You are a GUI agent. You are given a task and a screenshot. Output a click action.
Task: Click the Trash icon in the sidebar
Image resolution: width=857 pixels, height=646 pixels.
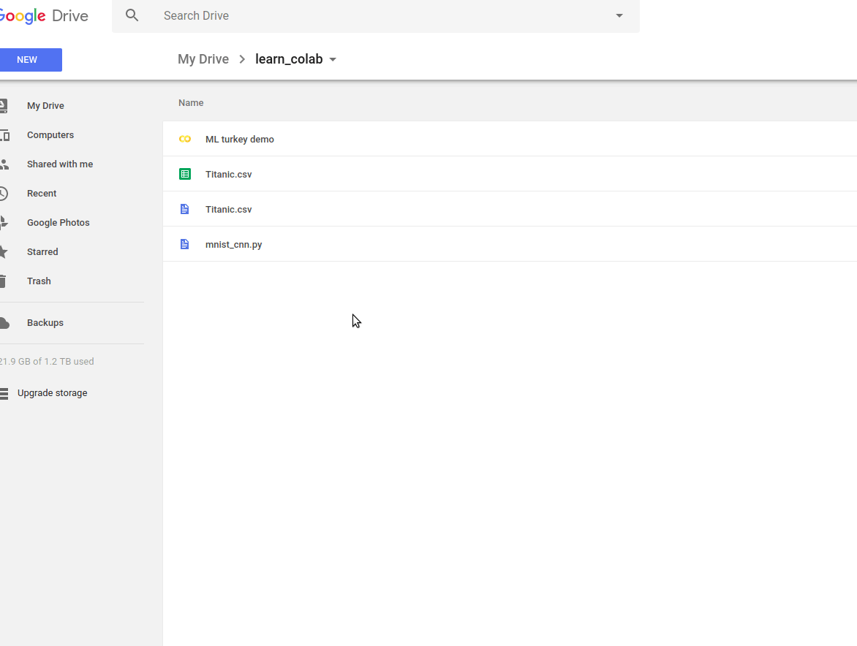tap(6, 281)
